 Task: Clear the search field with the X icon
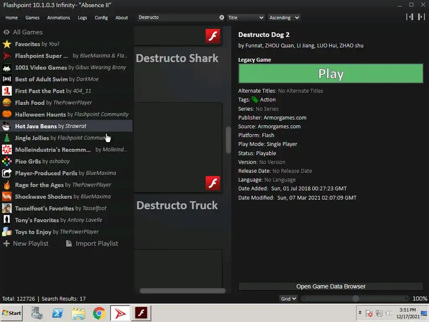tap(222, 18)
